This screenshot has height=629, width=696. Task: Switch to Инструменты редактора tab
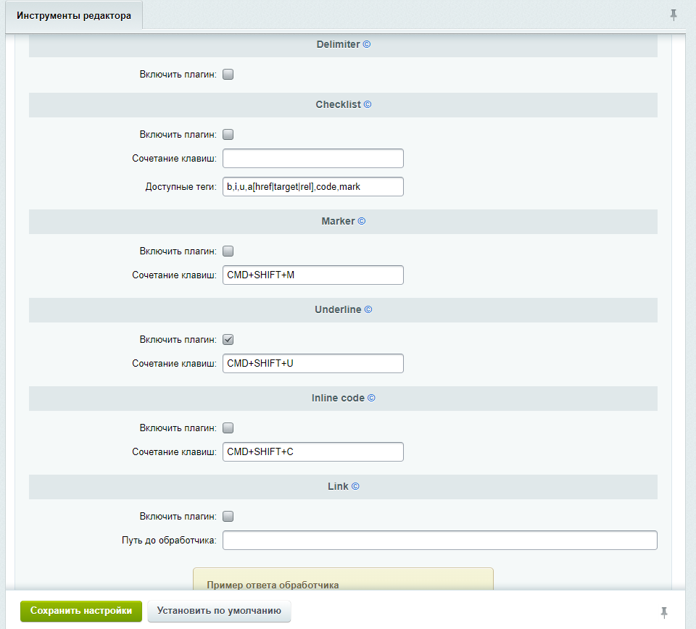[74, 15]
